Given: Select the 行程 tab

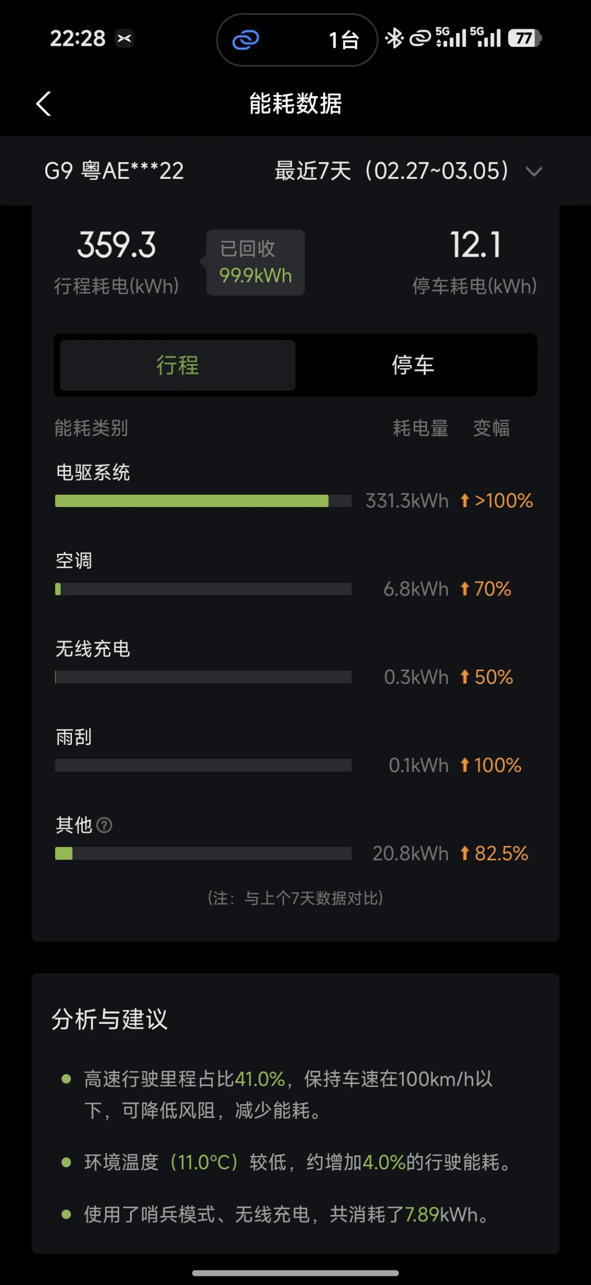Looking at the screenshot, I should click(178, 365).
